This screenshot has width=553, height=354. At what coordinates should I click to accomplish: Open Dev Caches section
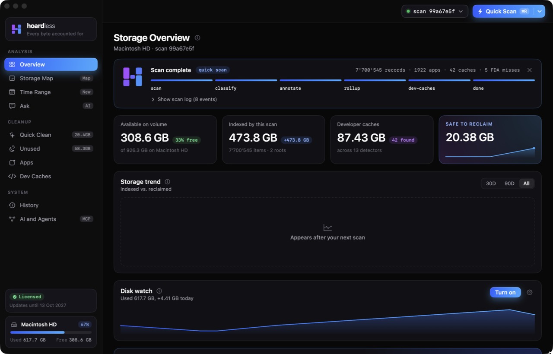click(x=51, y=176)
